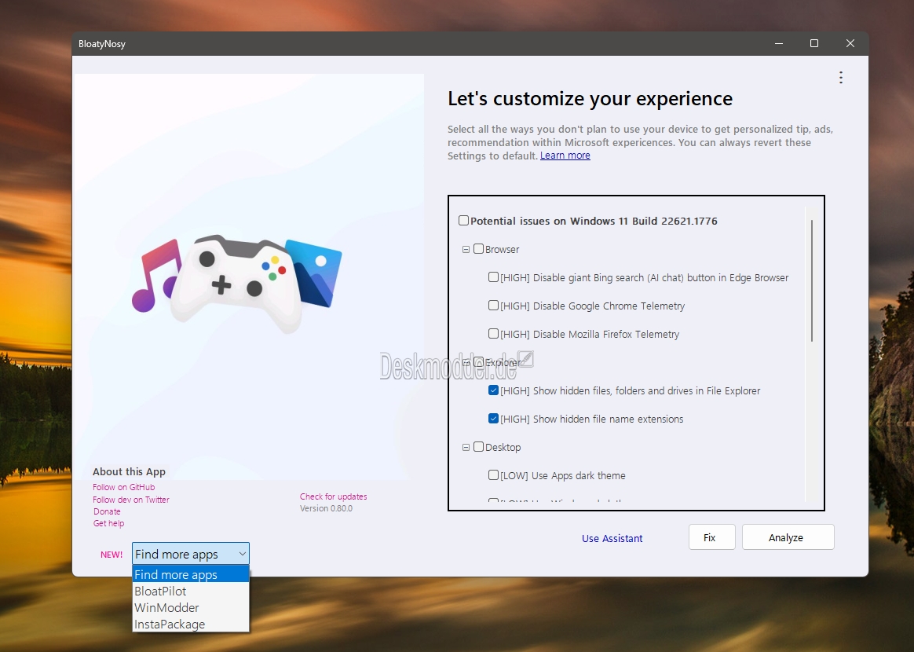
Task: Open Follow dev on Twitter link
Action: 131,500
